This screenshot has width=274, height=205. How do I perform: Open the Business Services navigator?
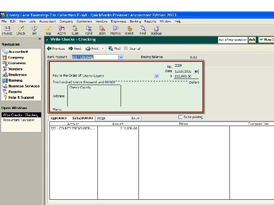pos(21,86)
